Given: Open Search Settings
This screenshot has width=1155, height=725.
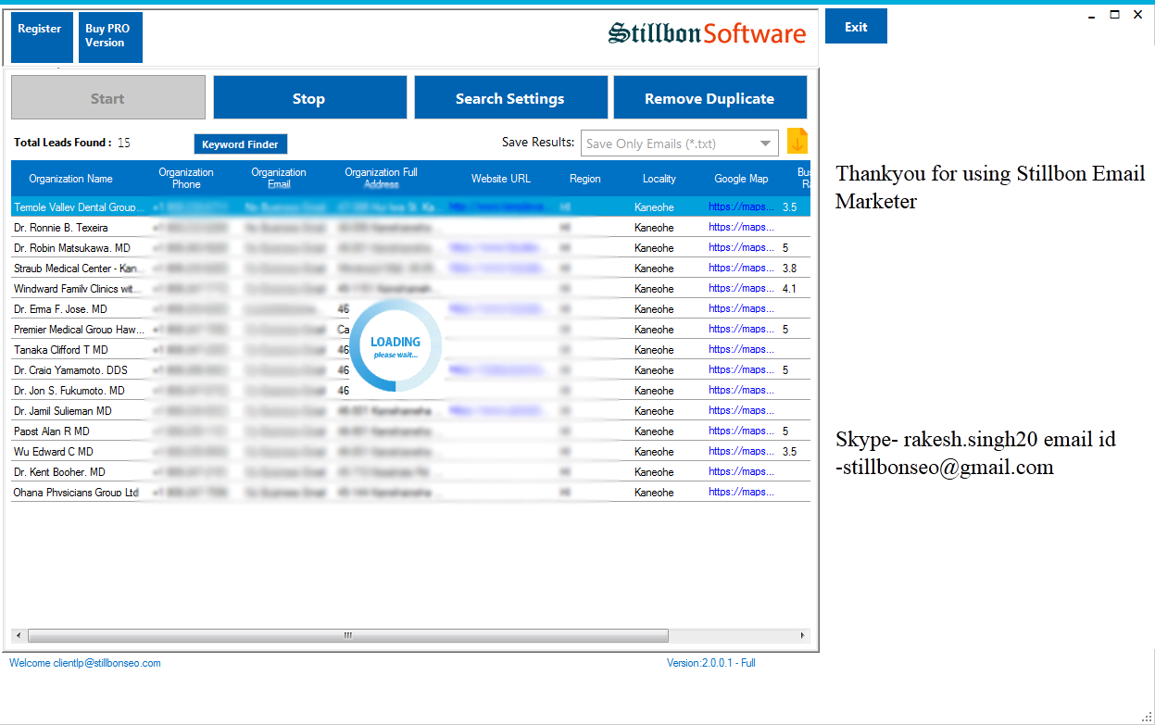Looking at the screenshot, I should (511, 97).
